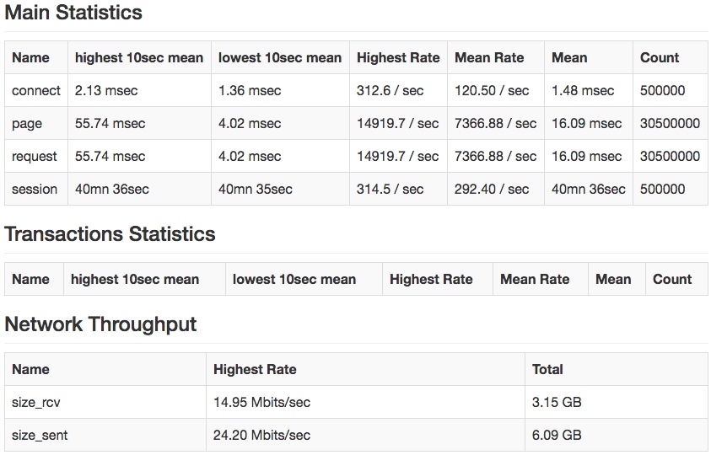Click the page row name cell
The width and height of the screenshot is (711, 455).
(35, 123)
